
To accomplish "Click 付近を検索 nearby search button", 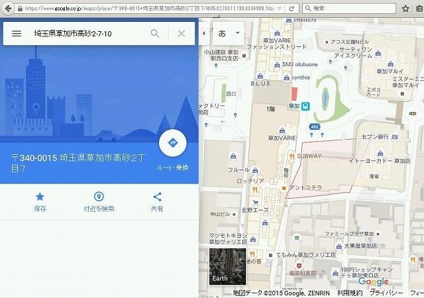I will tap(99, 201).
